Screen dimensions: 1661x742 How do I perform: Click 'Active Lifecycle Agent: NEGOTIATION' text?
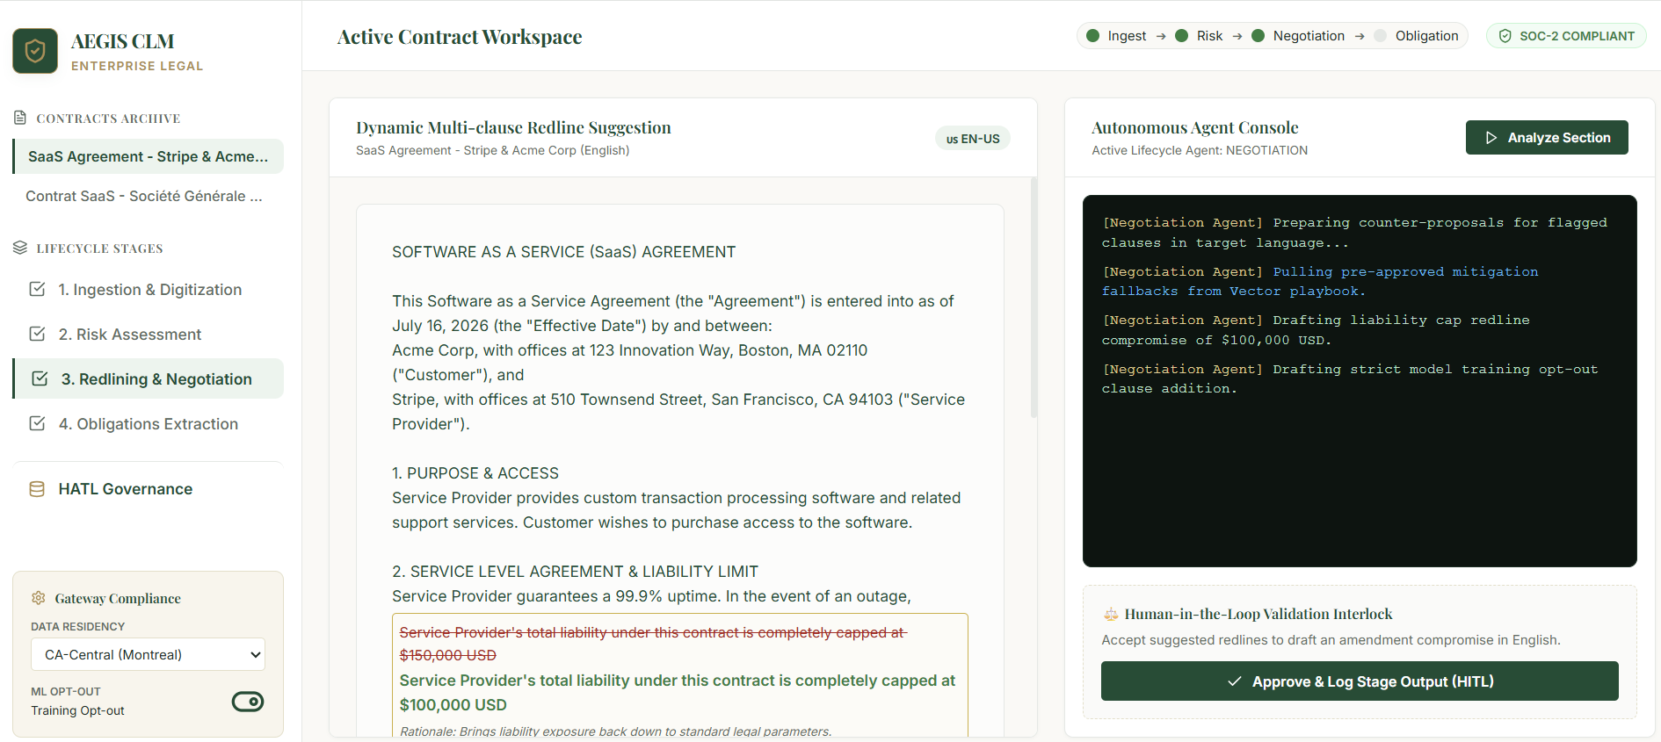[x=1200, y=150]
